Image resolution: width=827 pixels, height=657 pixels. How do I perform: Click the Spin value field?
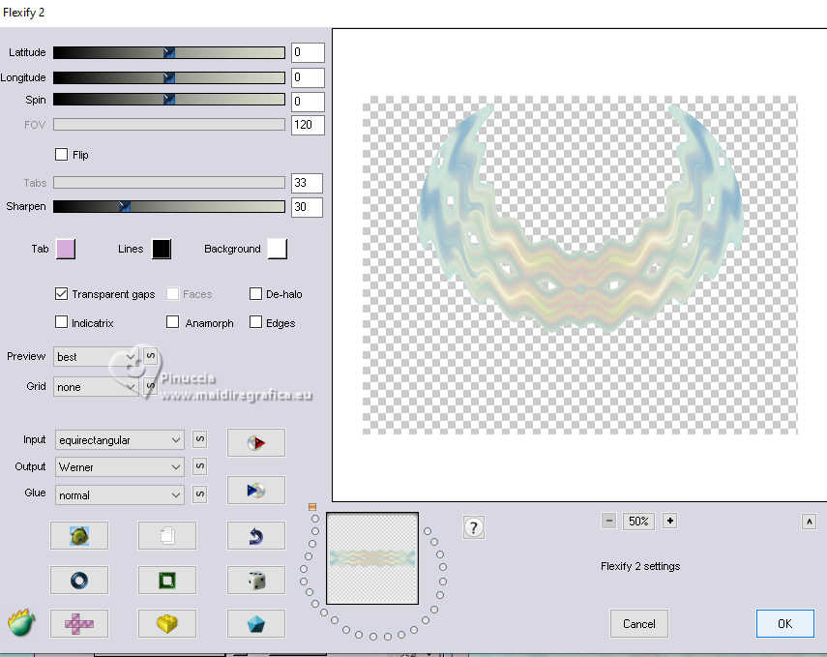pos(308,101)
